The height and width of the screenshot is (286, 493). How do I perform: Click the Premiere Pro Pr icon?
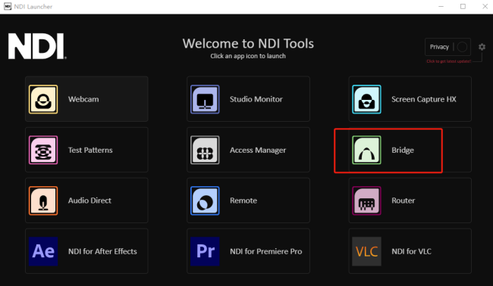tap(205, 251)
